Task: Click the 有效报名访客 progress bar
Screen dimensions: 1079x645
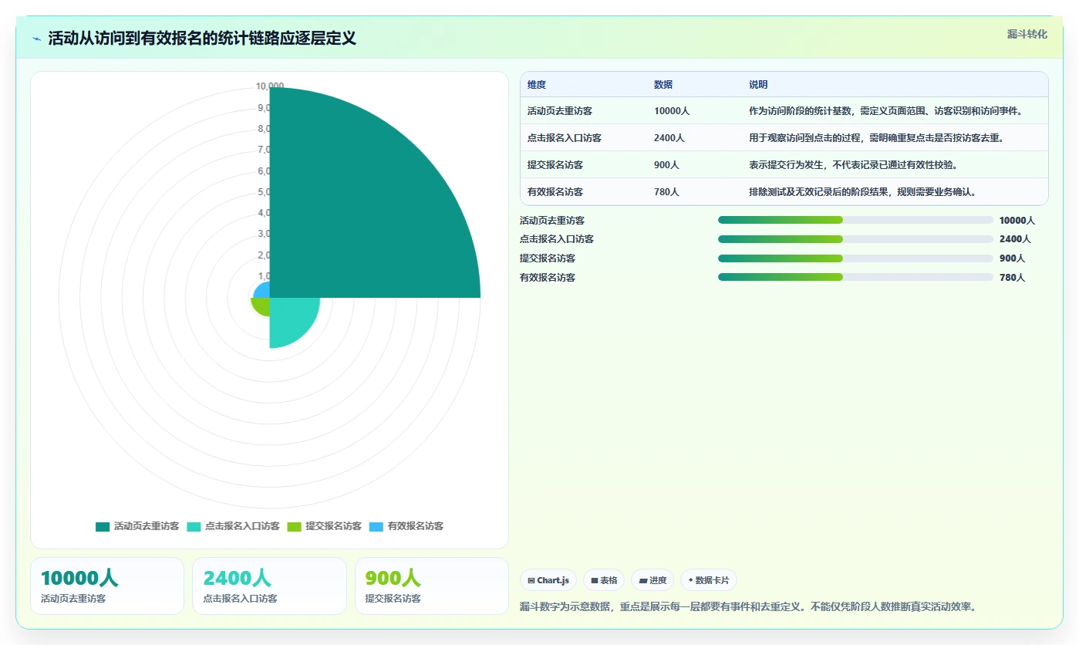Action: coord(855,277)
